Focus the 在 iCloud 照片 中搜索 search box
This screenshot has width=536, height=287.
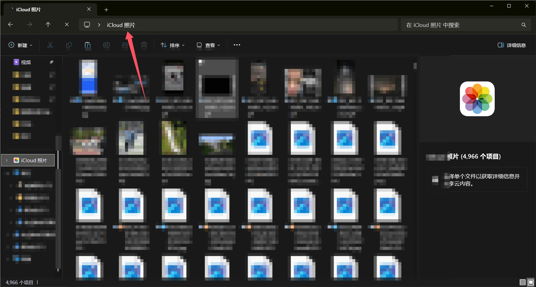466,25
